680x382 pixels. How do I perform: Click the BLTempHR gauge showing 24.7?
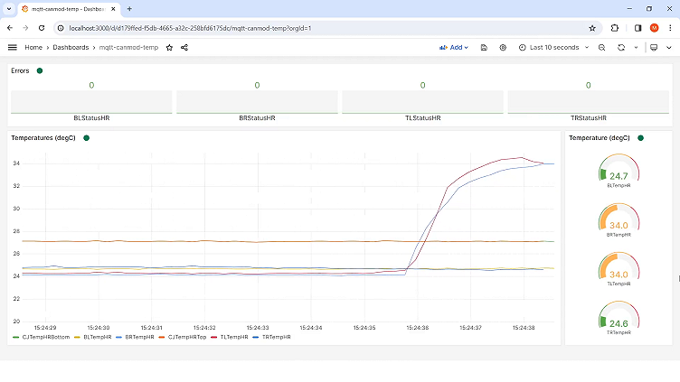click(x=619, y=170)
